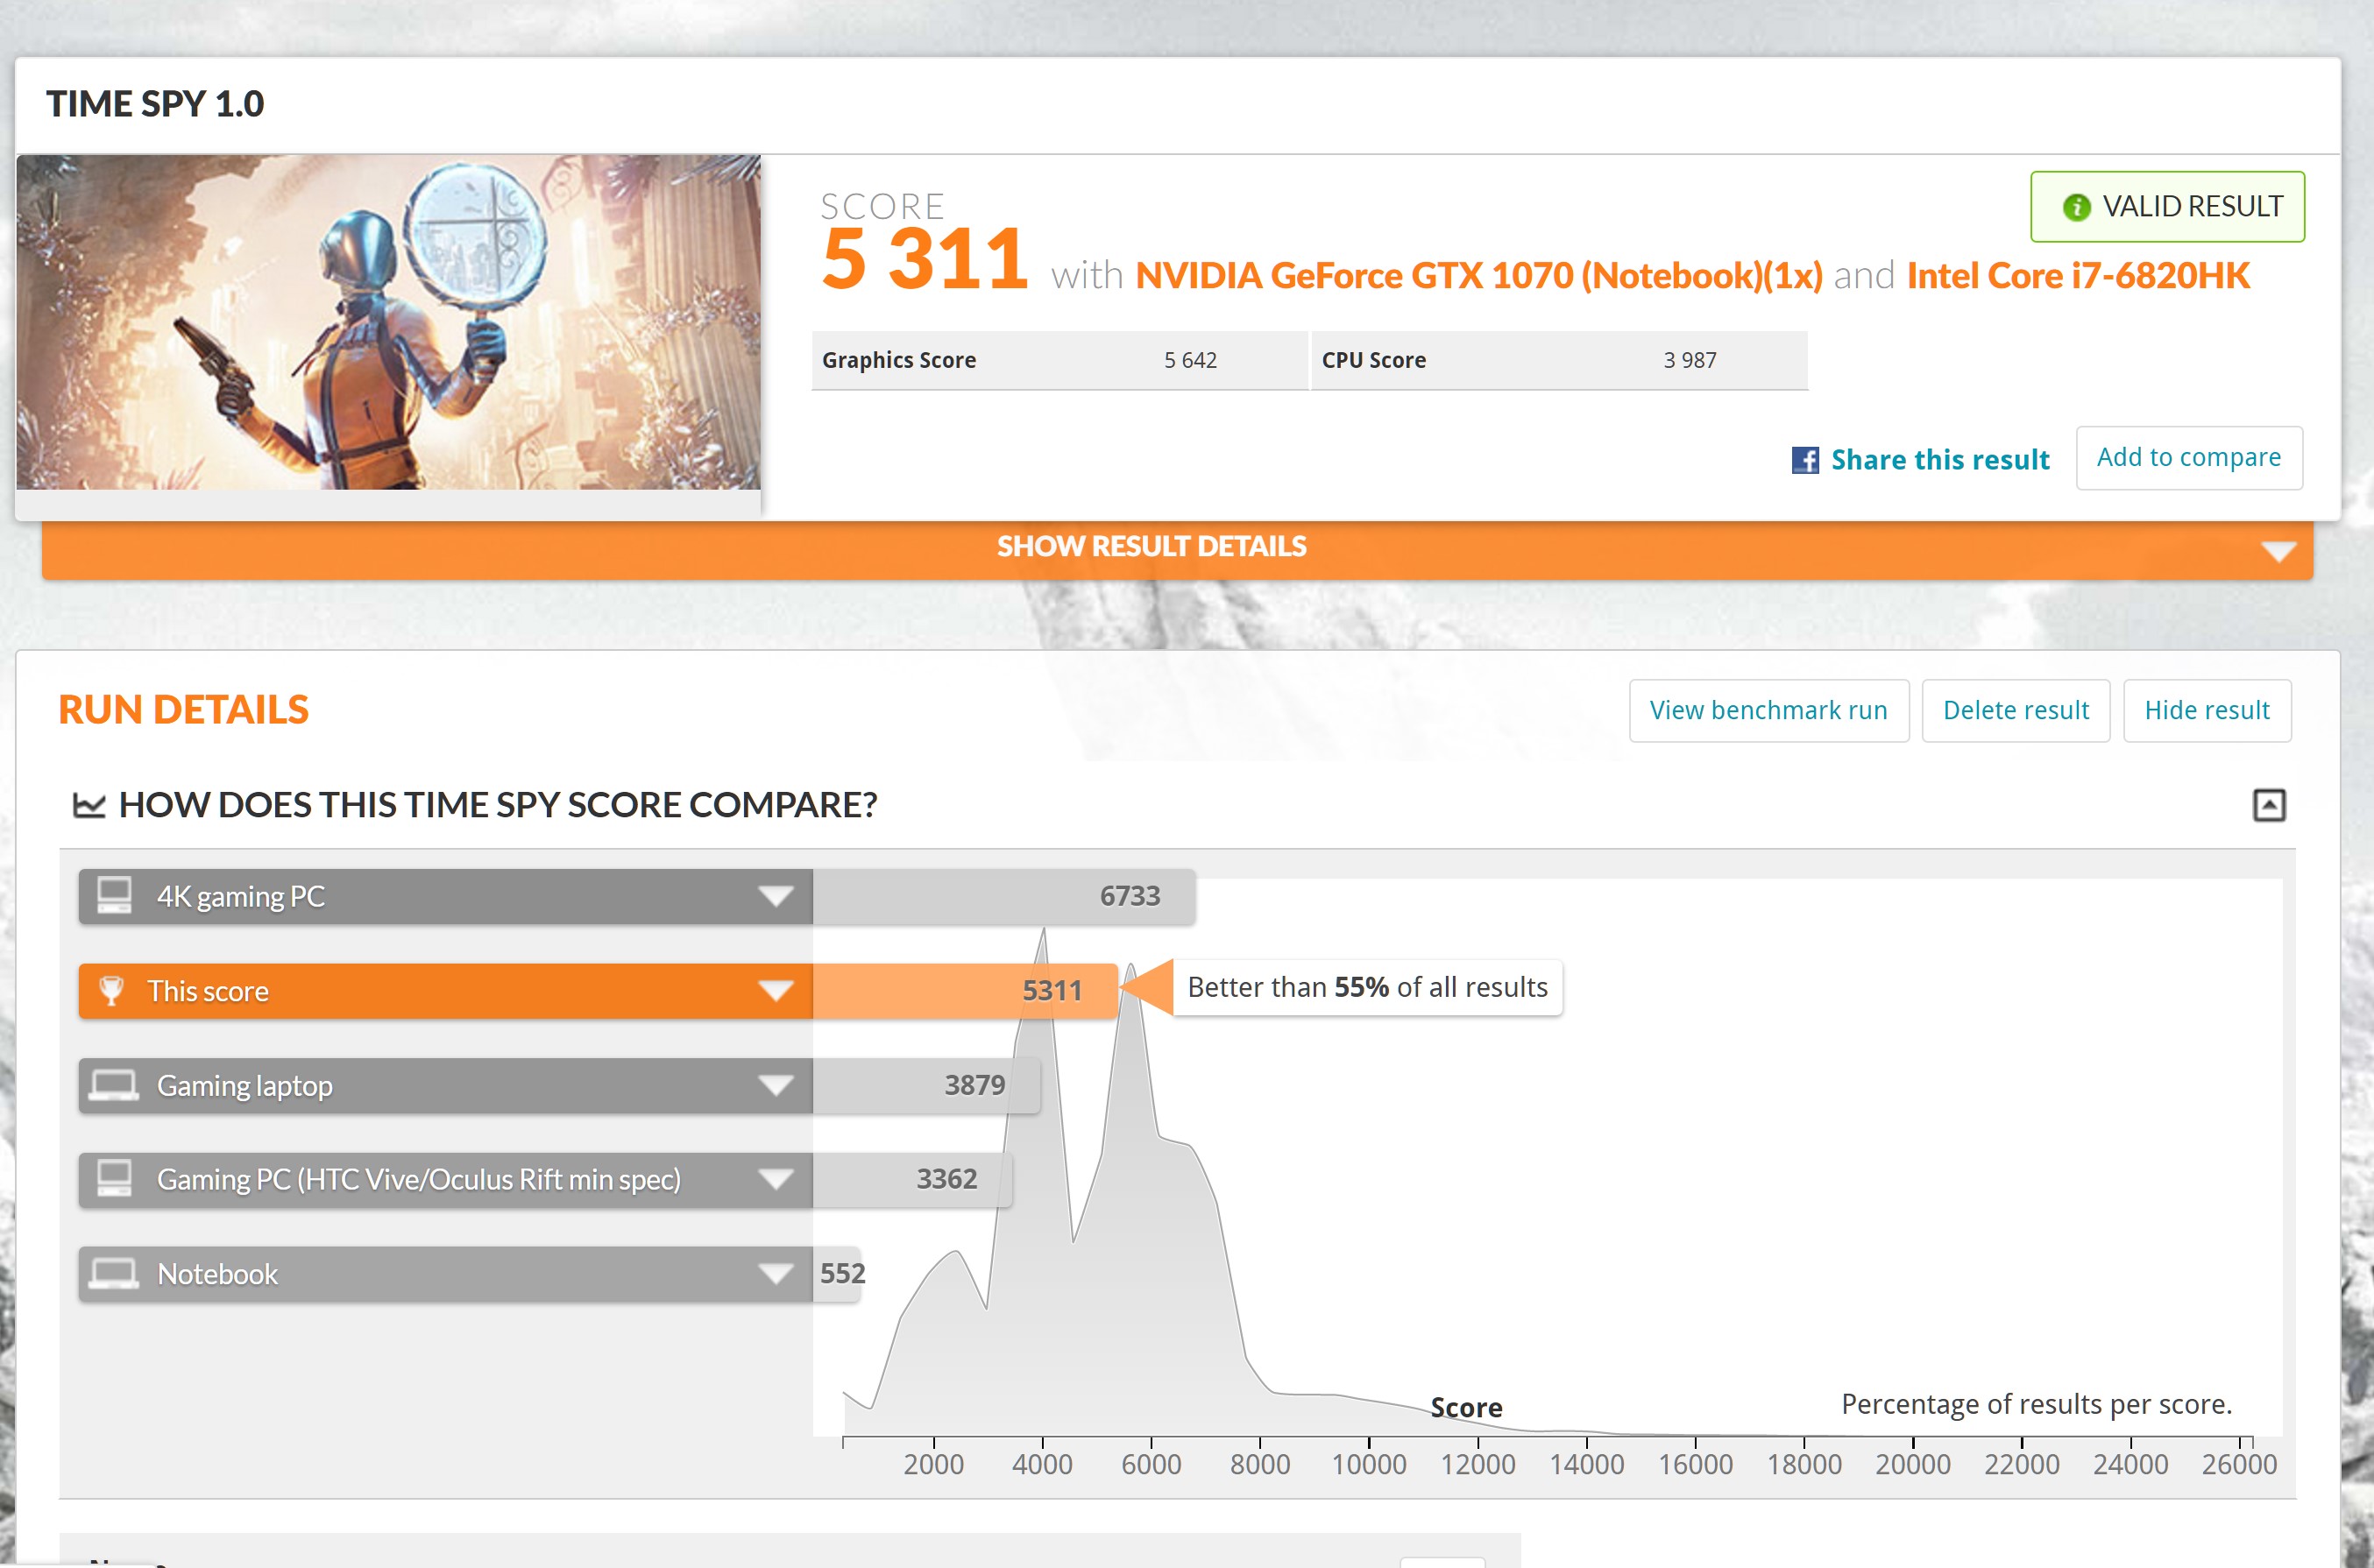The image size is (2374, 1568).
Task: Click the 5 311 overall score
Action: click(924, 259)
